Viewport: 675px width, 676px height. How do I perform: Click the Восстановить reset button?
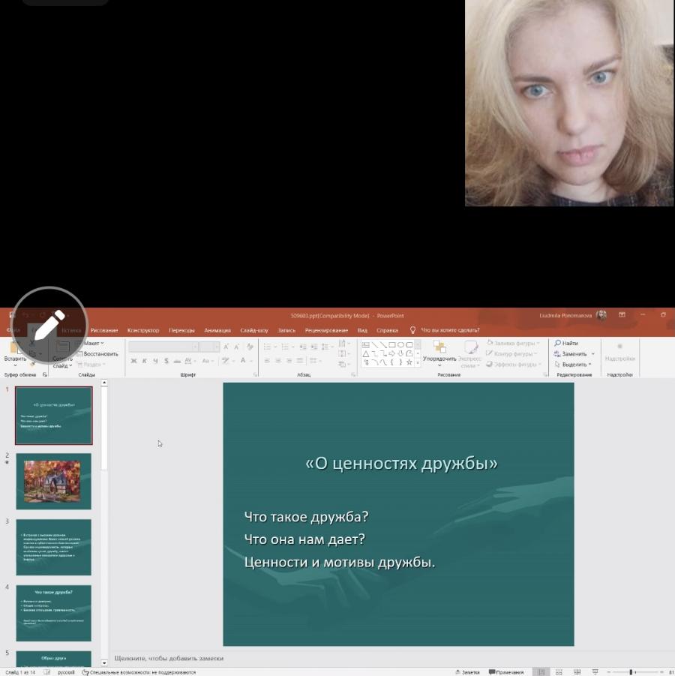pyautogui.click(x=97, y=354)
